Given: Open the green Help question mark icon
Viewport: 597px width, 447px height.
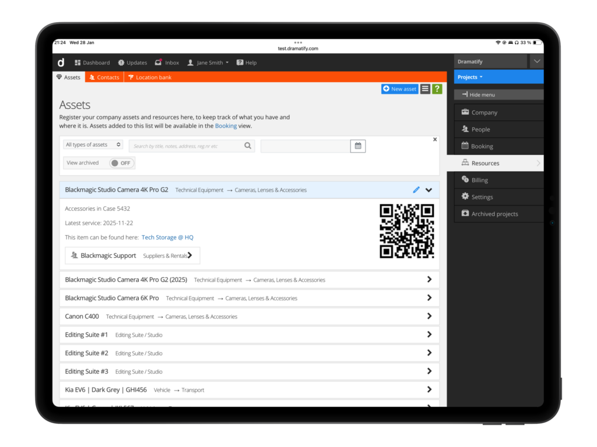Looking at the screenshot, I should [437, 89].
